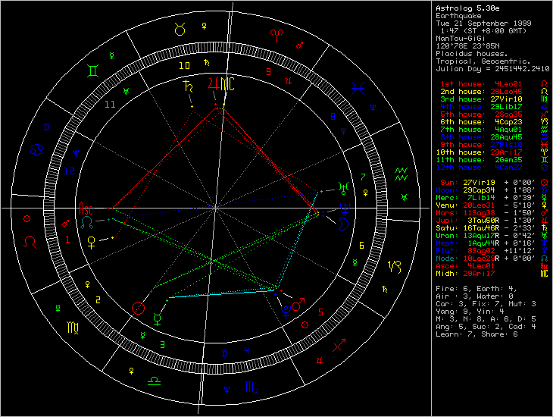Viewport: 553px width, 417px height.
Task: Click the red Leo glyph on the wheel
Action: (31, 242)
